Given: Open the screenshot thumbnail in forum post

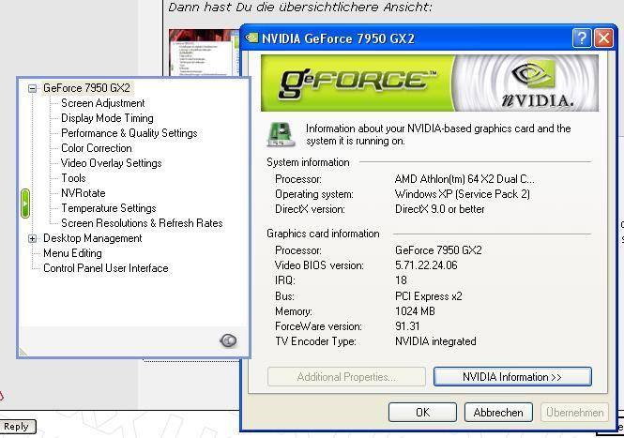Looking at the screenshot, I should (204, 52).
